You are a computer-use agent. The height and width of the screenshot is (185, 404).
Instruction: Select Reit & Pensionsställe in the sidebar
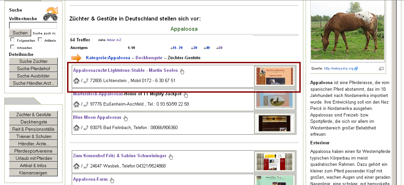[34, 129]
